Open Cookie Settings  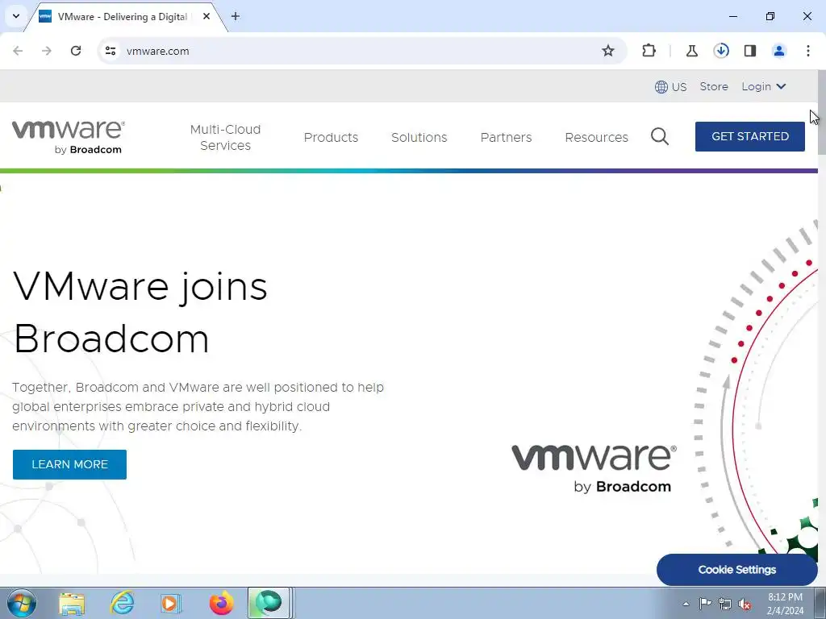point(736,570)
